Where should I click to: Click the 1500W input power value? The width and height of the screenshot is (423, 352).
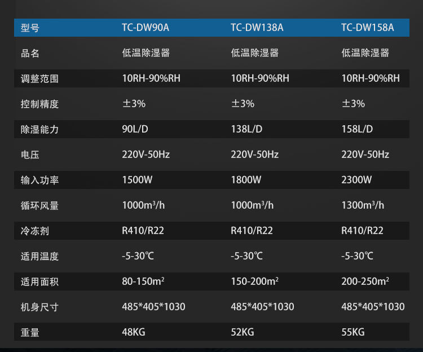click(x=137, y=179)
